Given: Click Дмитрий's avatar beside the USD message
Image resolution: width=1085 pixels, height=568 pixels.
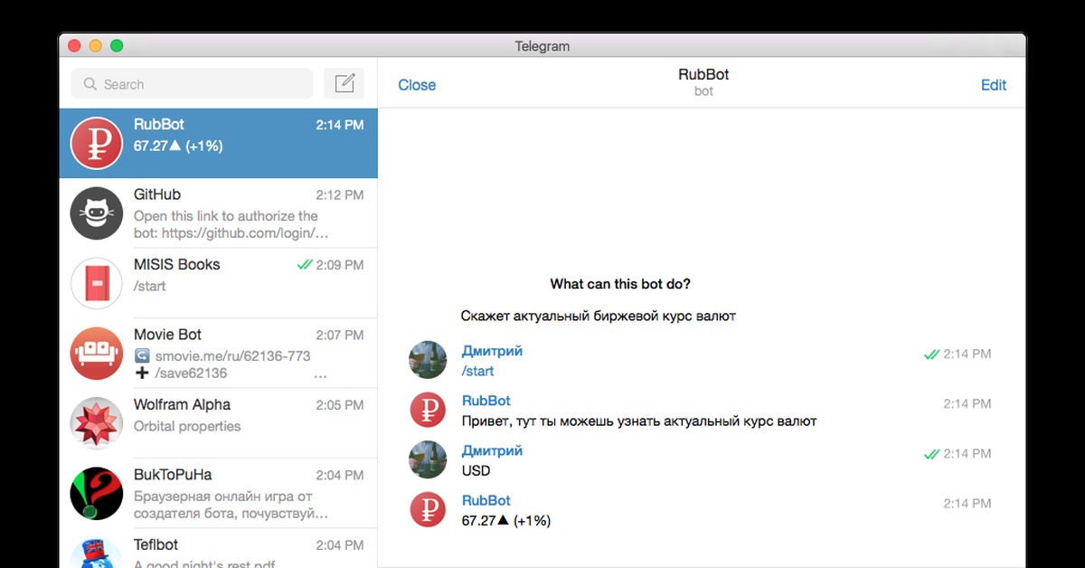Looking at the screenshot, I should pyautogui.click(x=429, y=459).
